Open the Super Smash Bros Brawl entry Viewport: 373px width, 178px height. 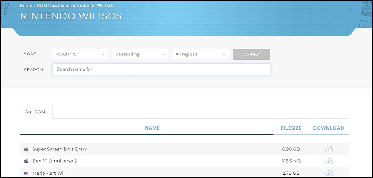[60, 149]
